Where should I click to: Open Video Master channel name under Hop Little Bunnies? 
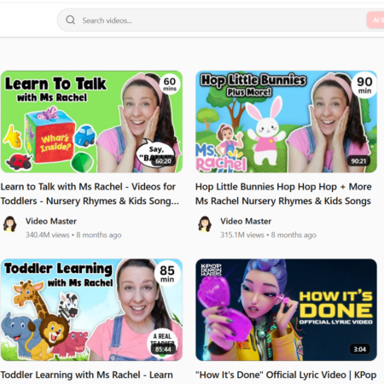[x=246, y=221]
